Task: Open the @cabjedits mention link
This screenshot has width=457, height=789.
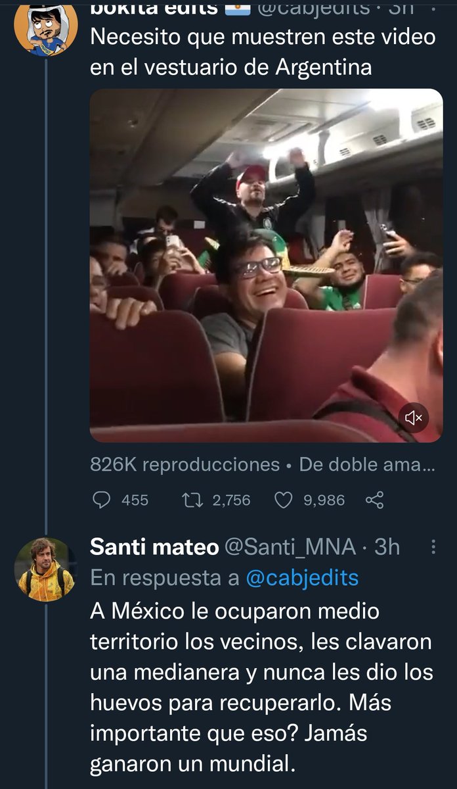Action: click(x=302, y=578)
